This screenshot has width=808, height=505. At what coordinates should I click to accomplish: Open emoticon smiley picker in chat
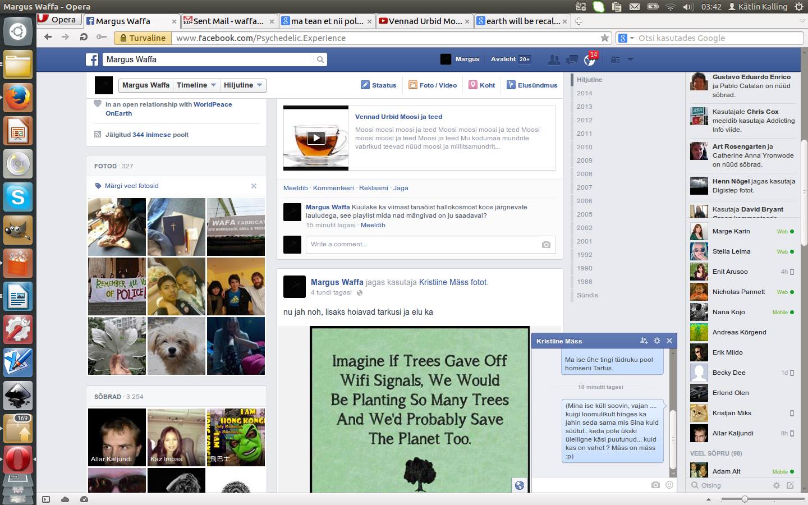tap(669, 485)
